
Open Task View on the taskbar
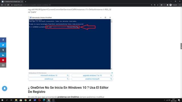pos(11,100)
